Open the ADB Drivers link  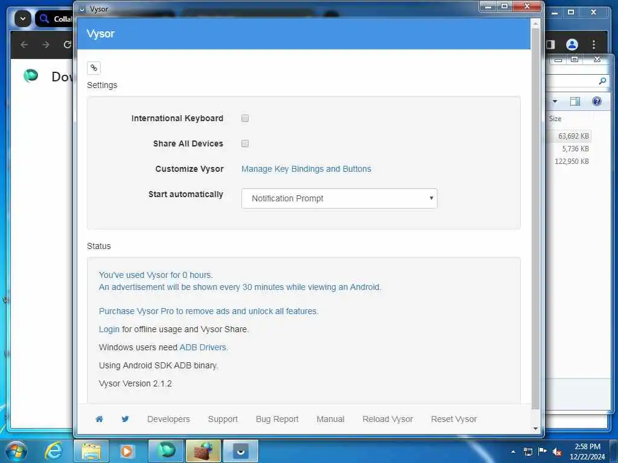click(x=203, y=347)
